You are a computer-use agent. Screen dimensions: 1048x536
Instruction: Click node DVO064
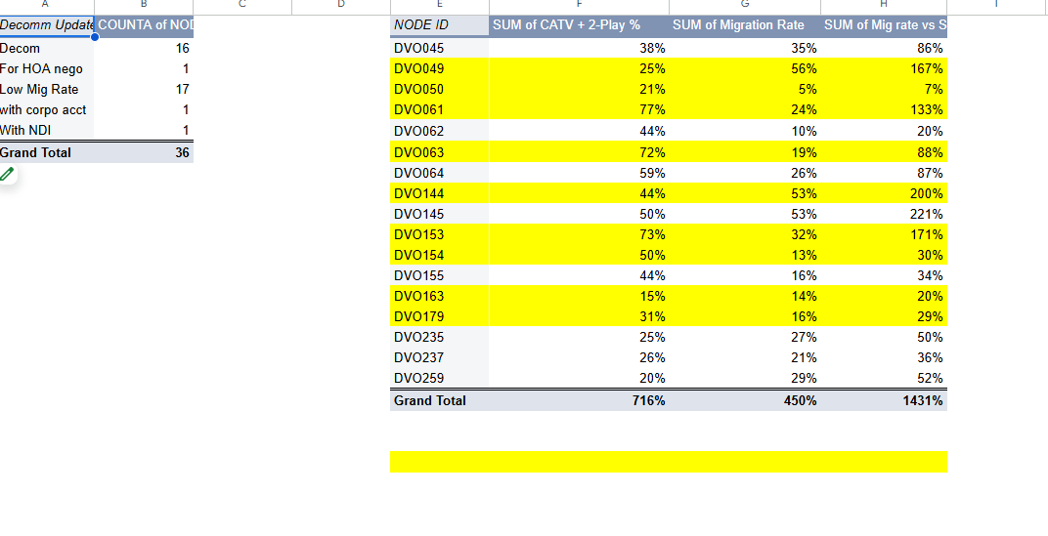coord(419,174)
